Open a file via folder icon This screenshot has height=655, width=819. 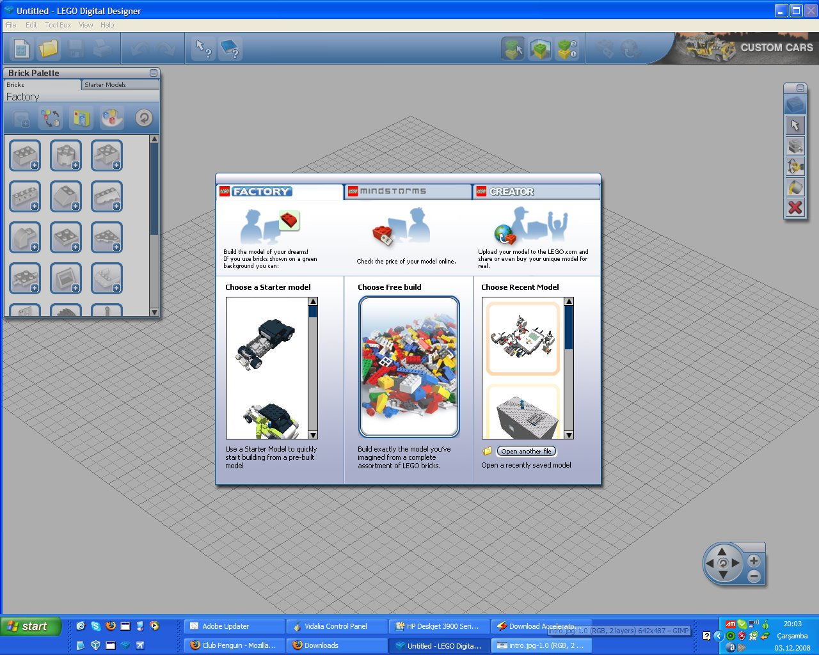click(48, 49)
